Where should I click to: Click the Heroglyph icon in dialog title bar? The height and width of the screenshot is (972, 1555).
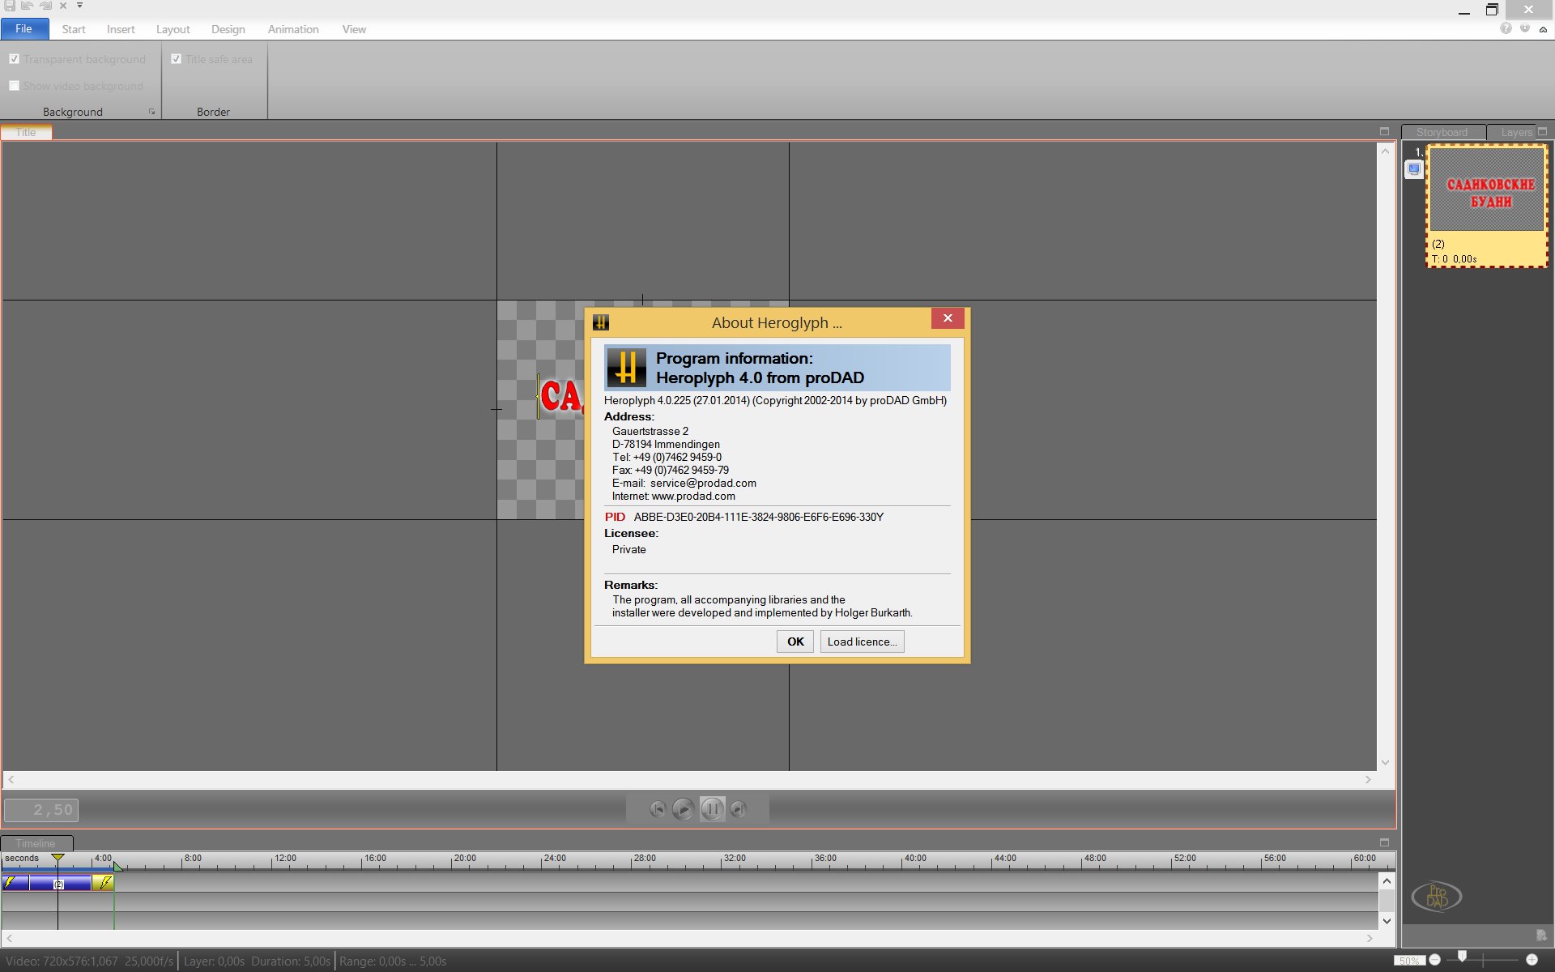pos(601,322)
